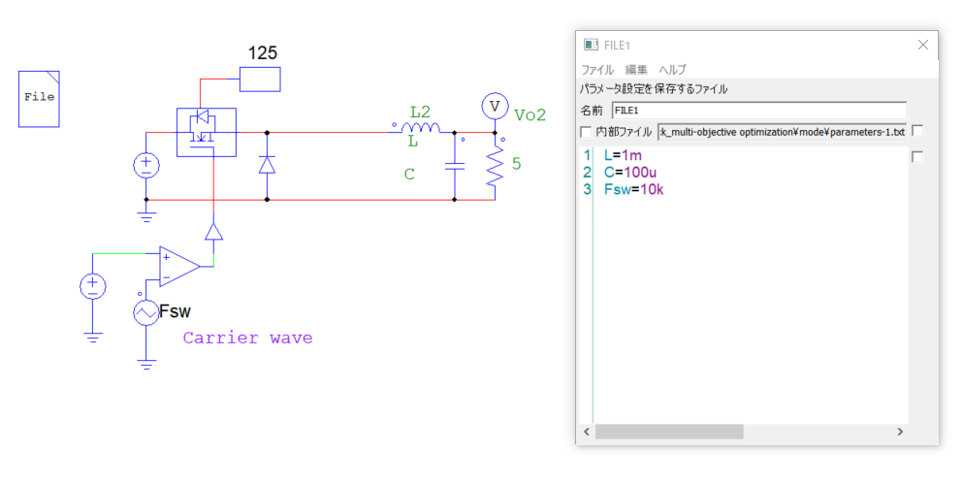Click the 名前 field containing FILE1
Screen dimensions: 963x485
pos(757,111)
